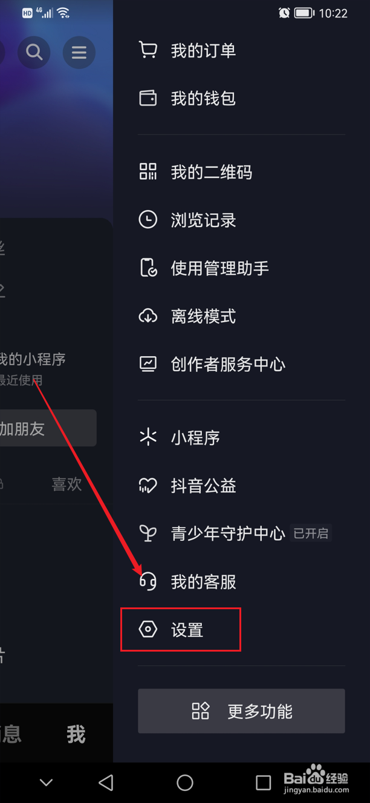Tap the 我的钱包 wallet icon
This screenshot has height=803, width=370.
[x=148, y=98]
